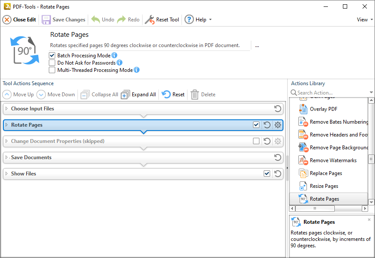Select Replace Pages action

[329, 173]
